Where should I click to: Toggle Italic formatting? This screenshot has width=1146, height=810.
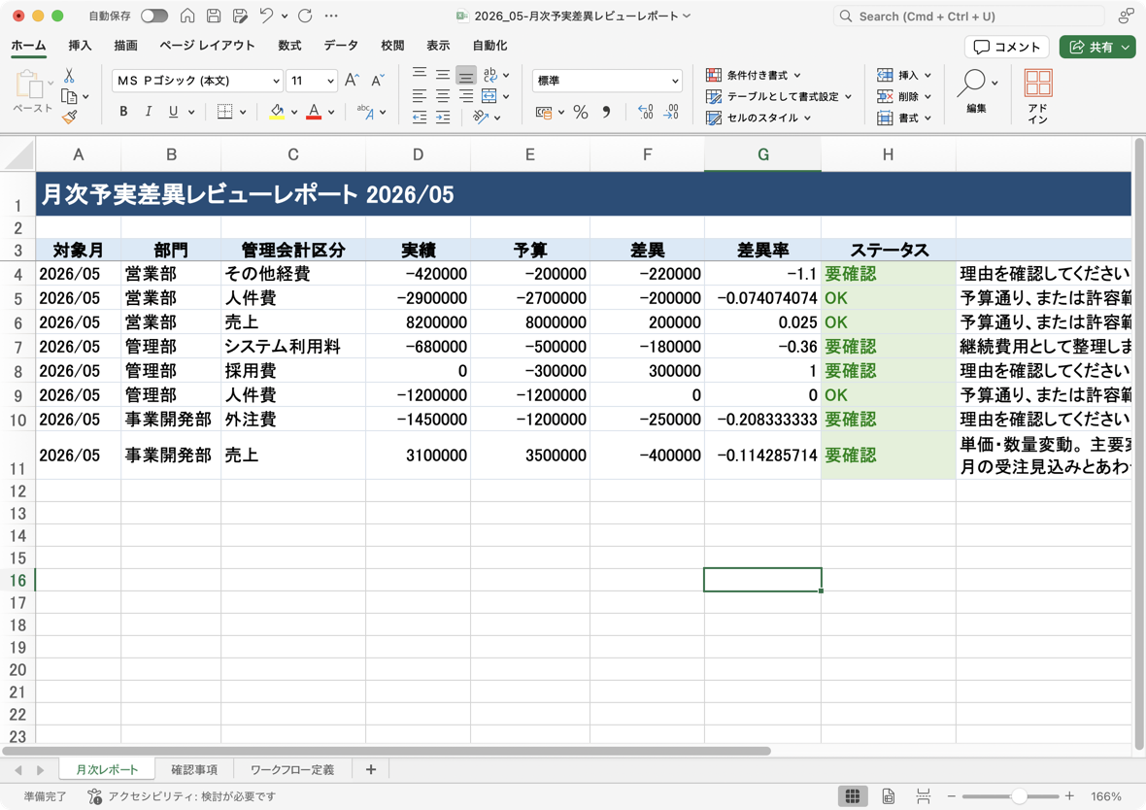point(149,111)
